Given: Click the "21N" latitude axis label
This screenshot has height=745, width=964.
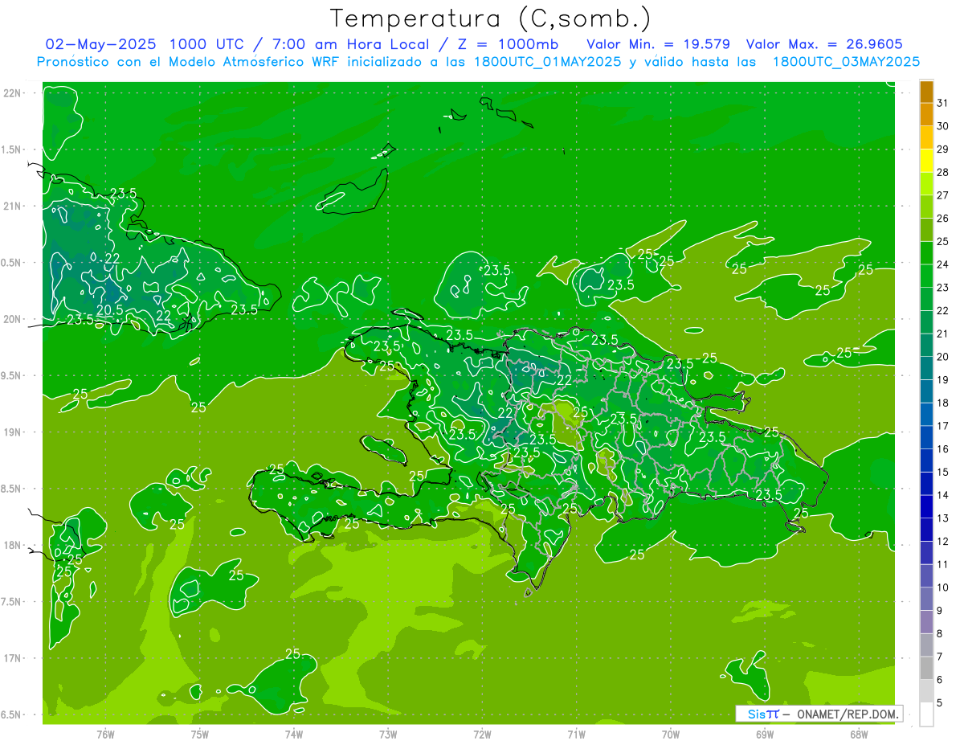Looking at the screenshot, I should [12, 207].
